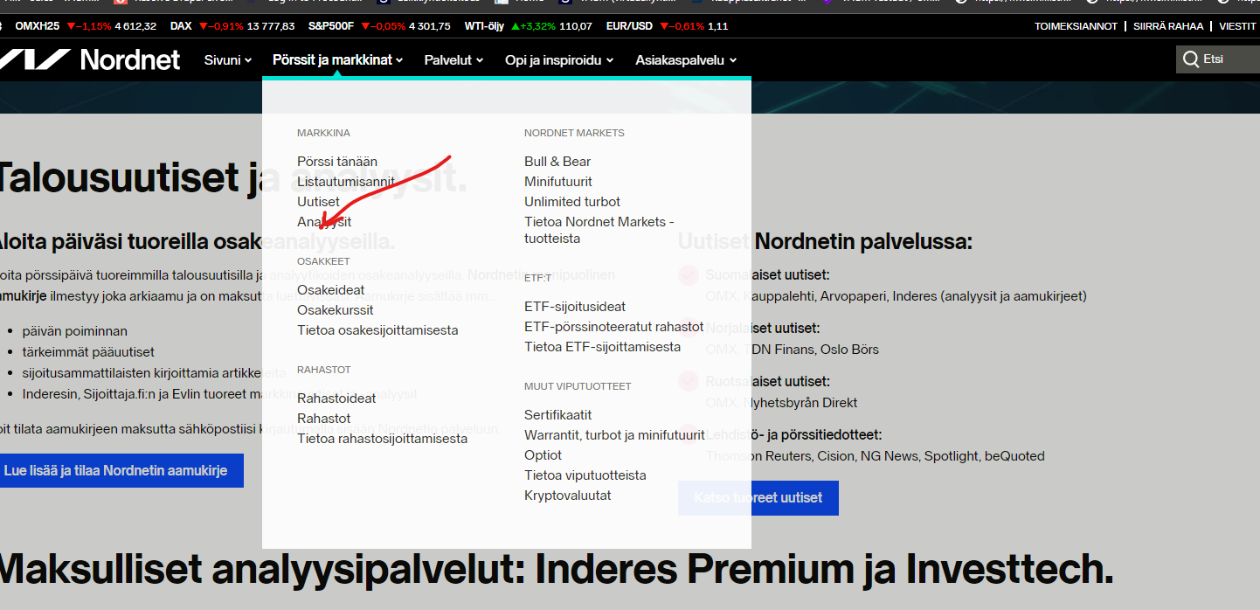Select Kryptovaluutat menu item

pos(568,496)
